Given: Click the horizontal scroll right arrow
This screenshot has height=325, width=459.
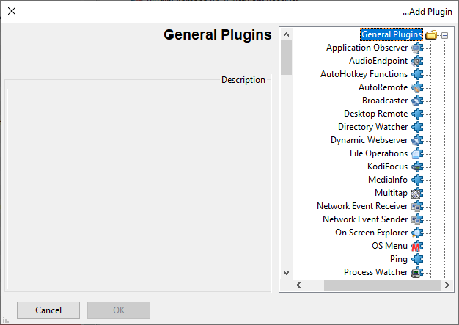Looking at the screenshot, I should click(447, 285).
